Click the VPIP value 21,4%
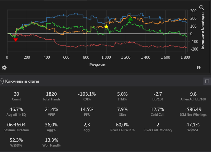This screenshot has height=152, width=211. point(51,109)
